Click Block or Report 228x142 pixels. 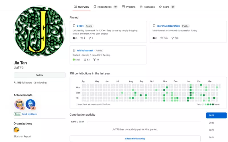[22, 136]
